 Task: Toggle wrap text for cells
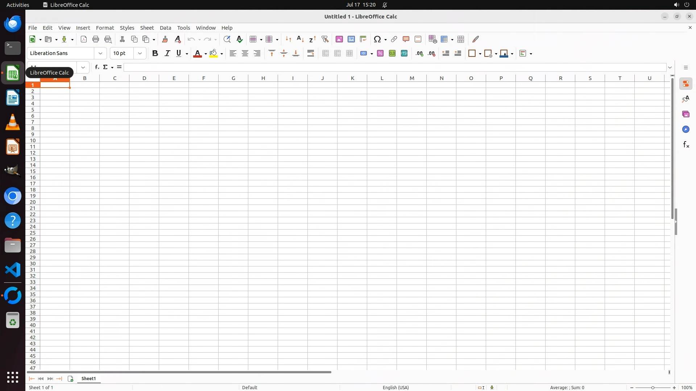[x=311, y=54]
